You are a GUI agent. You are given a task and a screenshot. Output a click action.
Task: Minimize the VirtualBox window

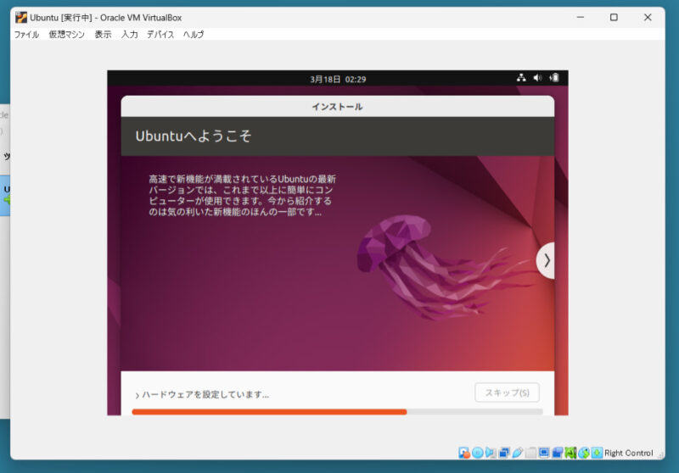(x=581, y=17)
